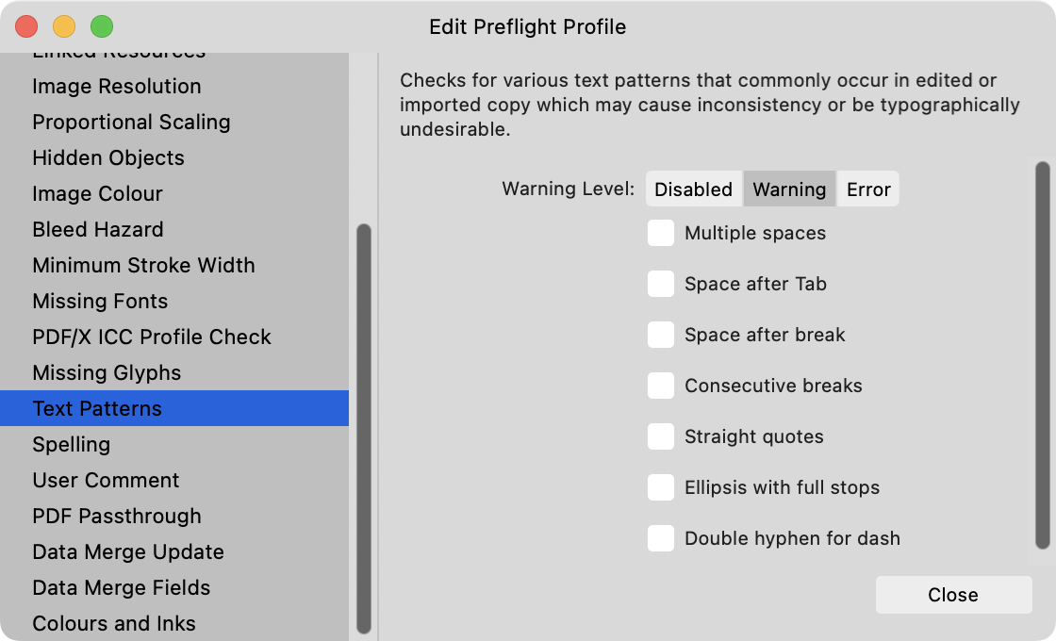Go to Bleed Hazard settings
Image resolution: width=1056 pixels, height=641 pixels.
pos(98,230)
